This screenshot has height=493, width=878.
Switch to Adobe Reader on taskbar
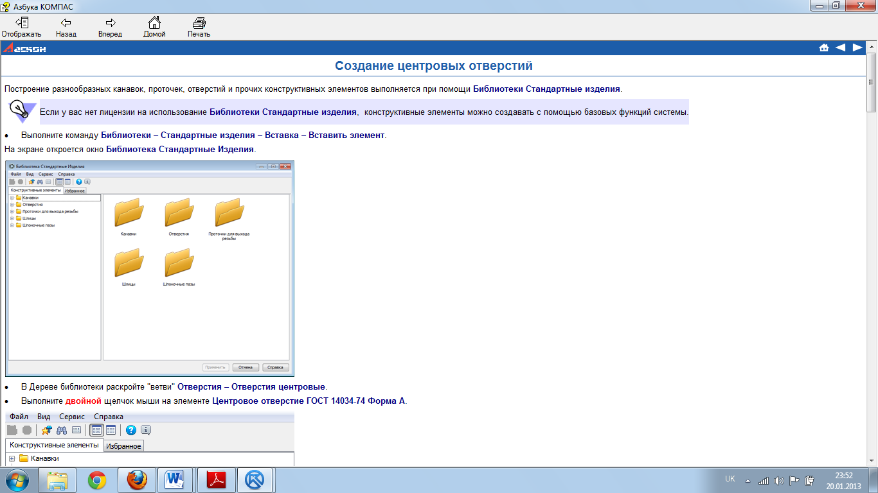216,480
